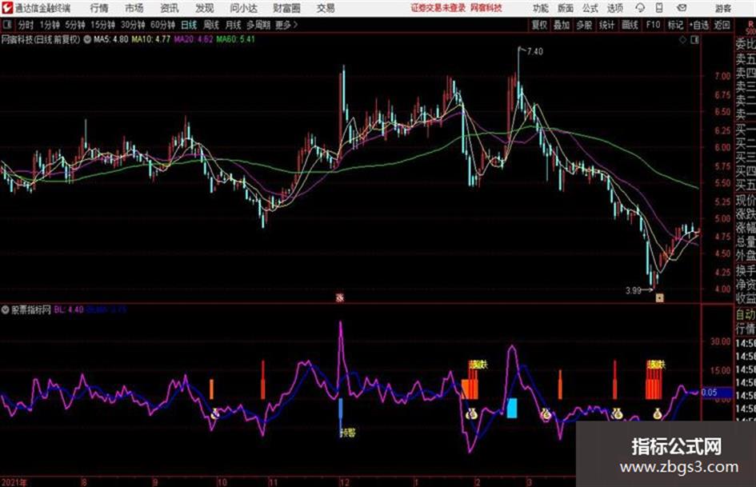Click the 7.40 high price label
The width and height of the screenshot is (756, 487).
(x=535, y=51)
